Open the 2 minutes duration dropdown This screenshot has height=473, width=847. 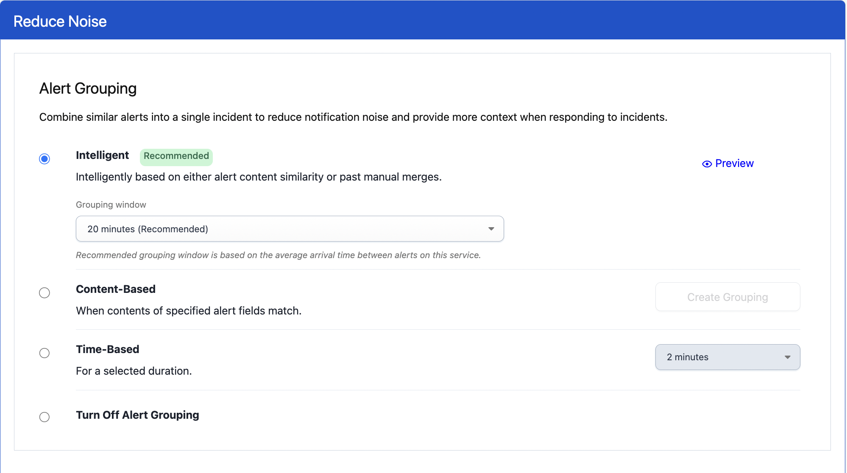click(x=727, y=357)
